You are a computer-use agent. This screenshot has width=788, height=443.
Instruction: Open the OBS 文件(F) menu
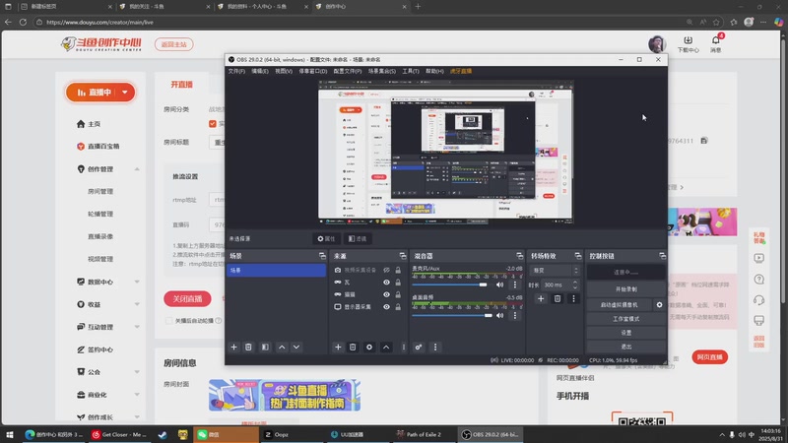[x=236, y=71]
